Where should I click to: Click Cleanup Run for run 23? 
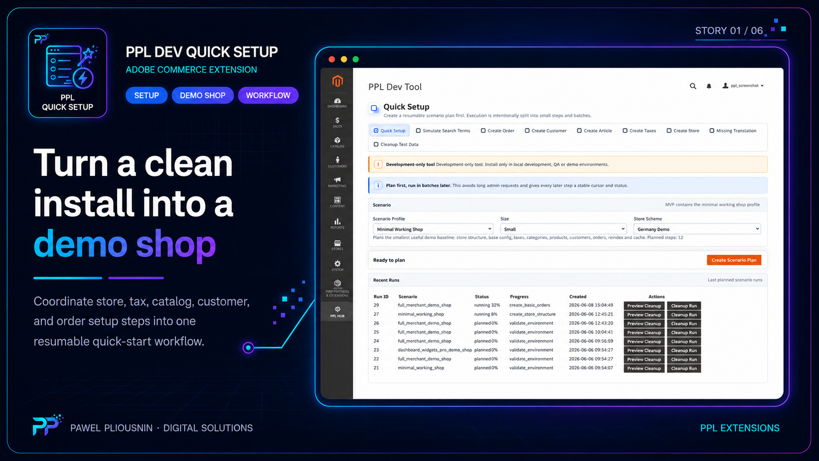tap(684, 351)
